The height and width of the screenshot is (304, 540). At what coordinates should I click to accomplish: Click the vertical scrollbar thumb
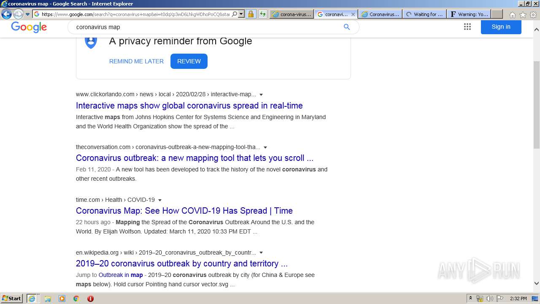536,105
